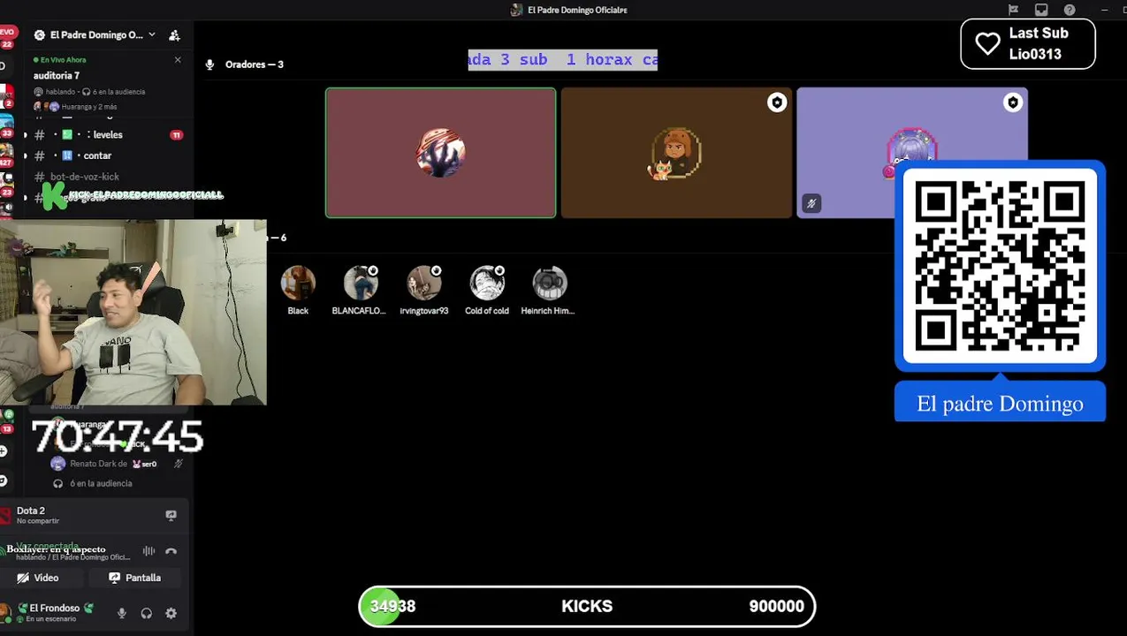Open the help question mark icon
The image size is (1127, 636).
click(x=1070, y=10)
